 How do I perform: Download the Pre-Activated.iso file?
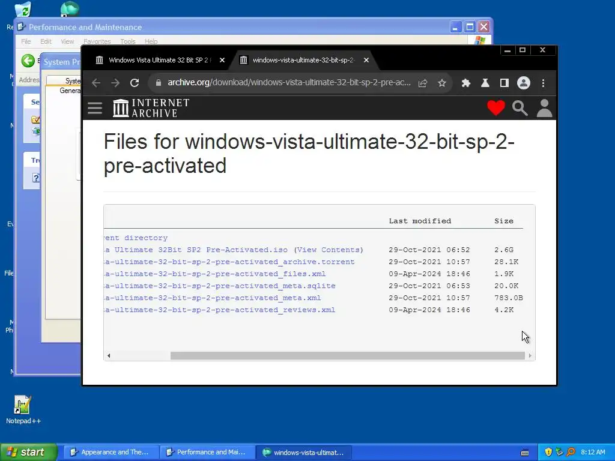click(196, 250)
